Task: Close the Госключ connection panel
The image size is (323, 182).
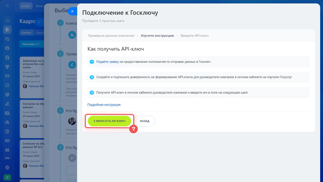Action: pyautogui.click(x=72, y=11)
